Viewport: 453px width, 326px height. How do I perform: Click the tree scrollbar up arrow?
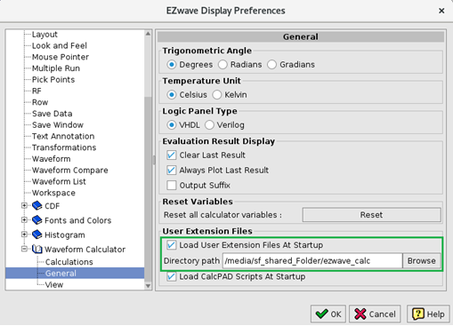(148, 34)
